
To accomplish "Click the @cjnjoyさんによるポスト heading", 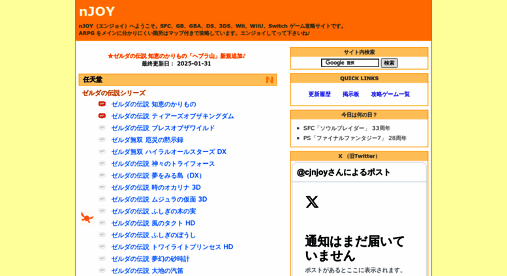I will click(343, 172).
